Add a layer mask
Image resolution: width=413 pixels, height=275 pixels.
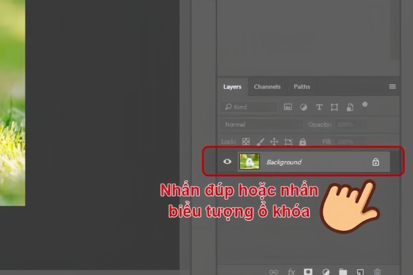[x=308, y=271]
